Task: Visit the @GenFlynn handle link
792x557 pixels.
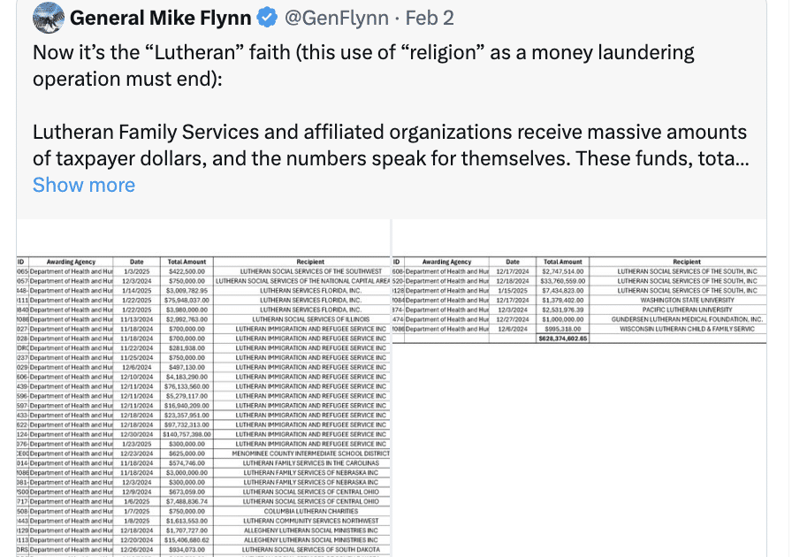Action: point(337,18)
